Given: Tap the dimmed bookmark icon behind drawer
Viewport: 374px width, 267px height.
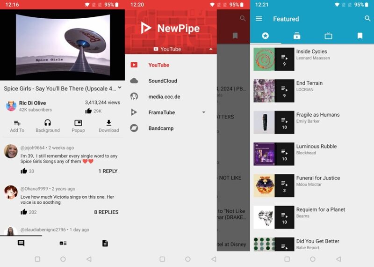Looking at the screenshot, I should 235,36.
